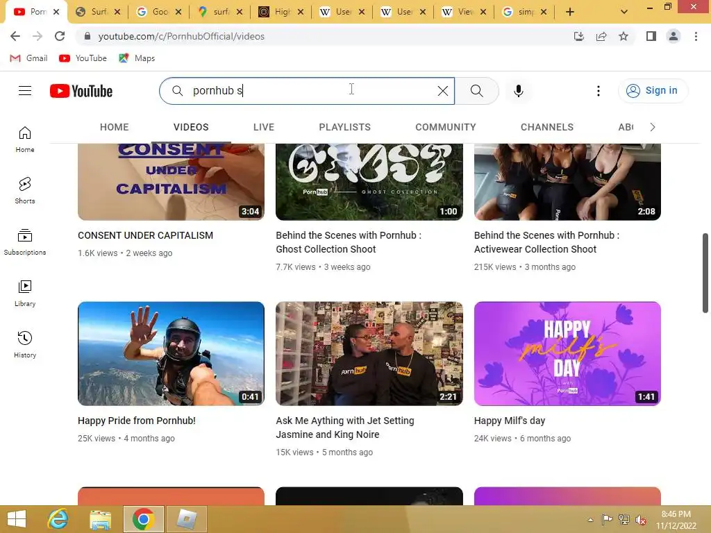Open Subscriptions in the sidebar
The image size is (711, 533).
(x=25, y=242)
